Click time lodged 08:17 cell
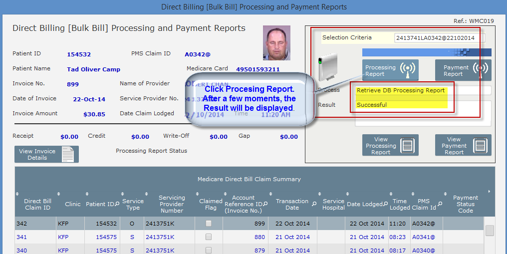This screenshot has height=254, width=507. click(397, 251)
